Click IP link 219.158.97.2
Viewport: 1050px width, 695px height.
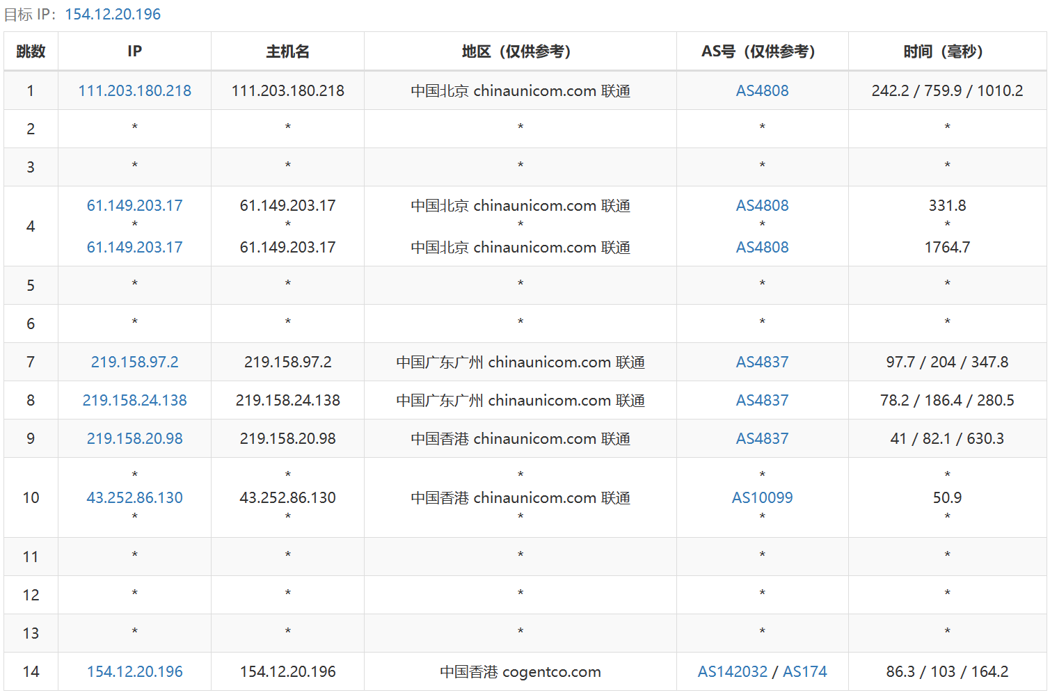coord(134,362)
